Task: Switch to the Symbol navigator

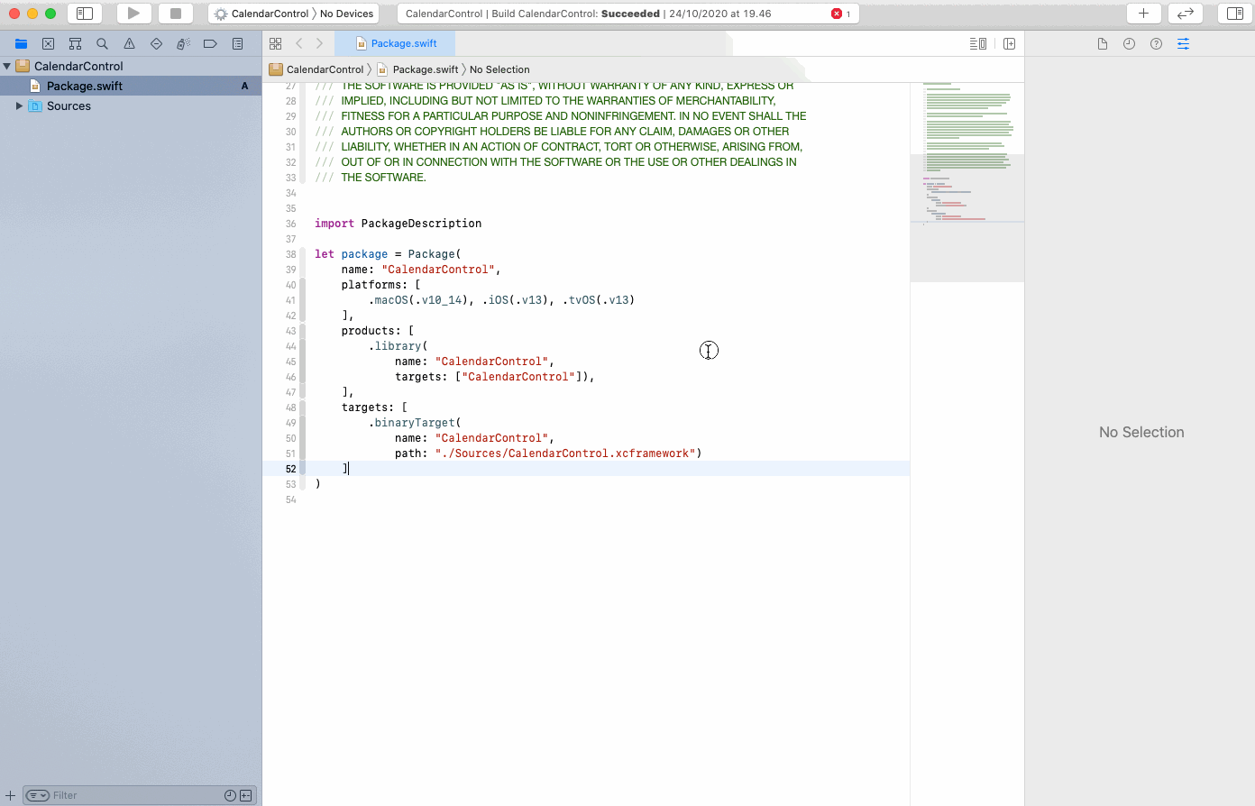Action: (75, 43)
